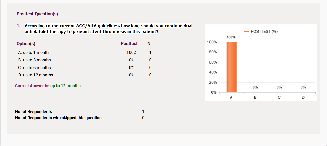Click the D label on chart axis
The height and width of the screenshot is (146, 327).
tap(303, 97)
